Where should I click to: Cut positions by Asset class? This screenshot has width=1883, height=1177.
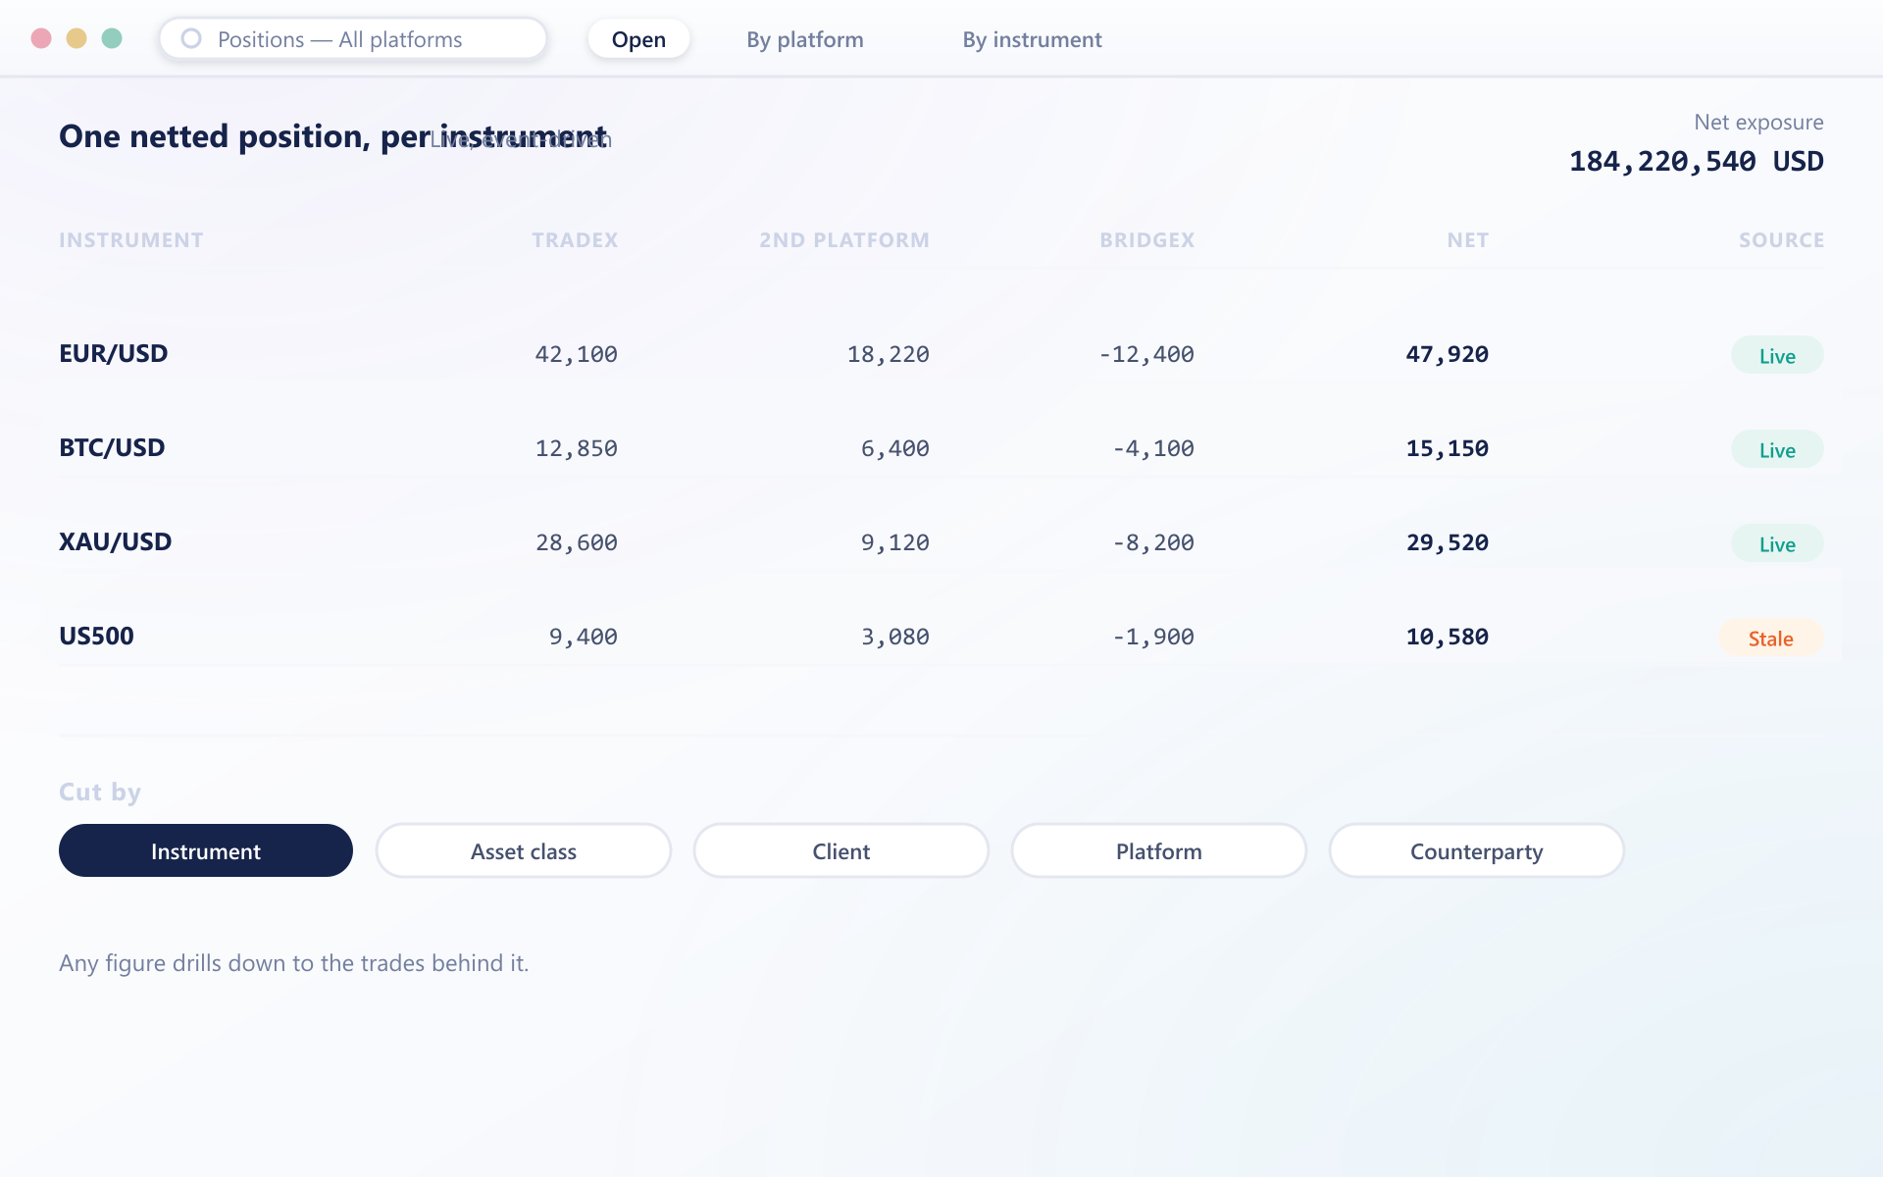524,850
